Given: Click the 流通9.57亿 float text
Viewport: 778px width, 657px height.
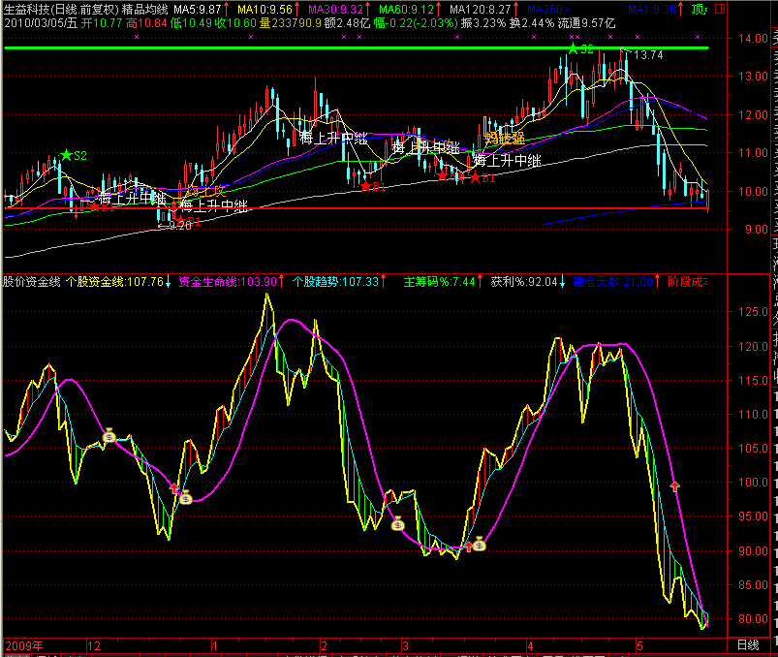Looking at the screenshot, I should [586, 23].
